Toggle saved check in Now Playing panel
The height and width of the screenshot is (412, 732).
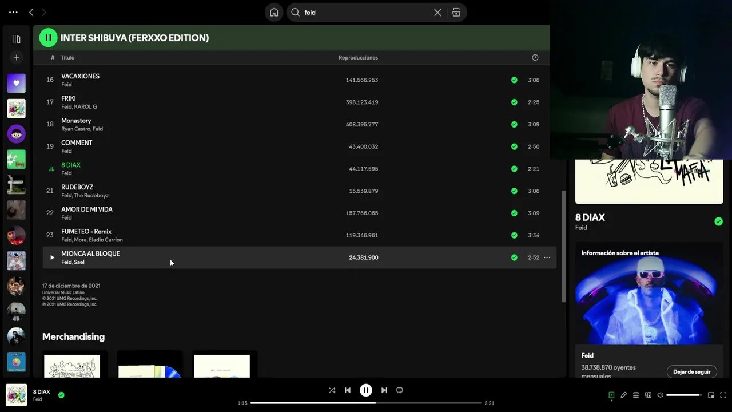tap(718, 221)
